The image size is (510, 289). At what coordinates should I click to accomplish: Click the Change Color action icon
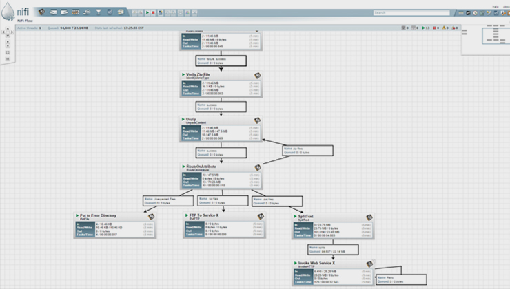(187, 12)
